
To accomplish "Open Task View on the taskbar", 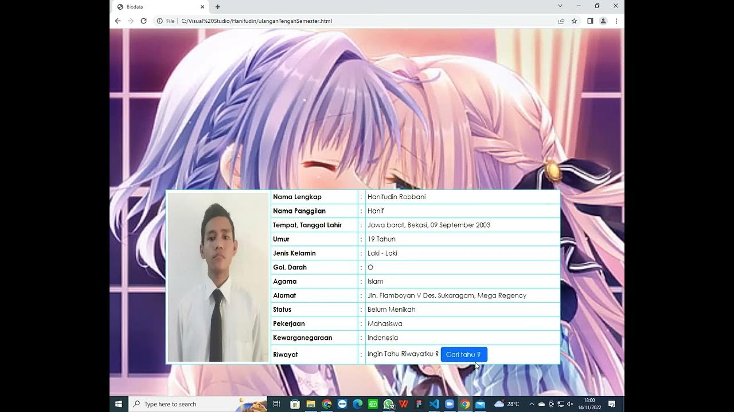I will pos(276,404).
